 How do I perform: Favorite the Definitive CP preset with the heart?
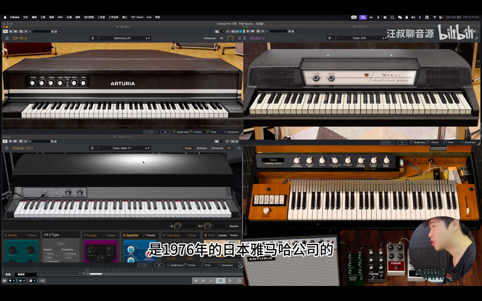pos(98,38)
